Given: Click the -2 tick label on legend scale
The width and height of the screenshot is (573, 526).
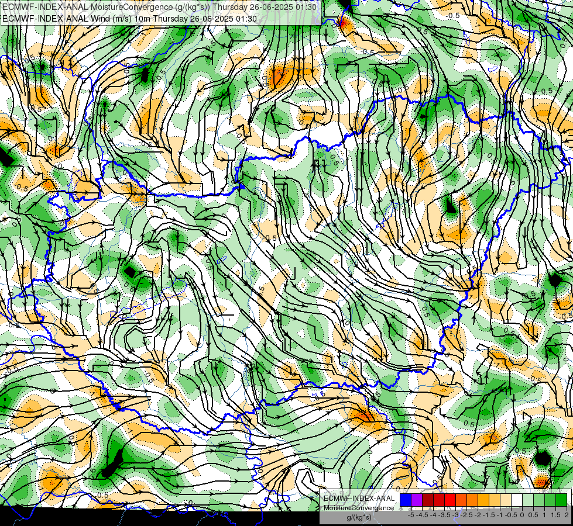Looking at the screenshot, I should [x=478, y=515].
